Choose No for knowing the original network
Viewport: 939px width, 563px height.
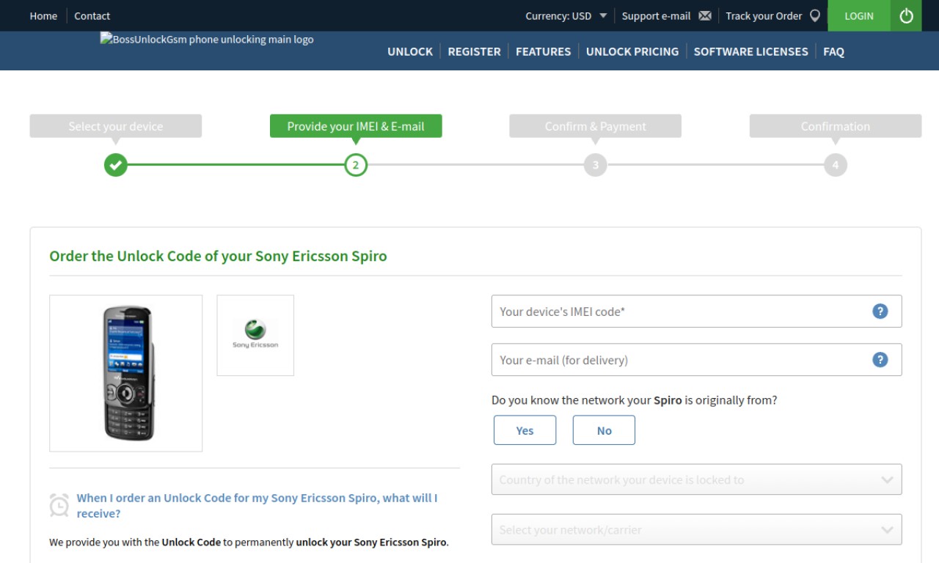click(x=604, y=430)
